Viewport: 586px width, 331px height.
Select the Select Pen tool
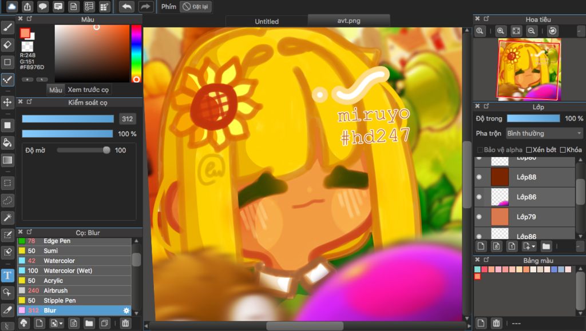(x=7, y=235)
